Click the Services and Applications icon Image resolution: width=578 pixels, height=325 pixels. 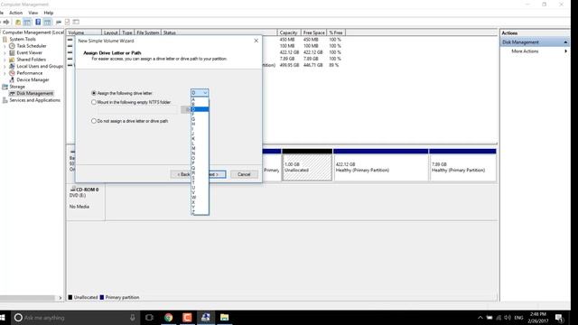click(5, 100)
